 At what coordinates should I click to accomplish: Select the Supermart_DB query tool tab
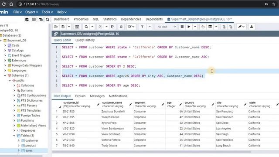pos(200,19)
